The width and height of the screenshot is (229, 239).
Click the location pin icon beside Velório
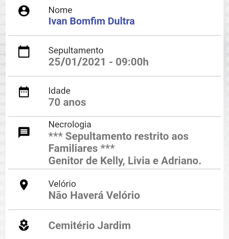tap(24, 185)
